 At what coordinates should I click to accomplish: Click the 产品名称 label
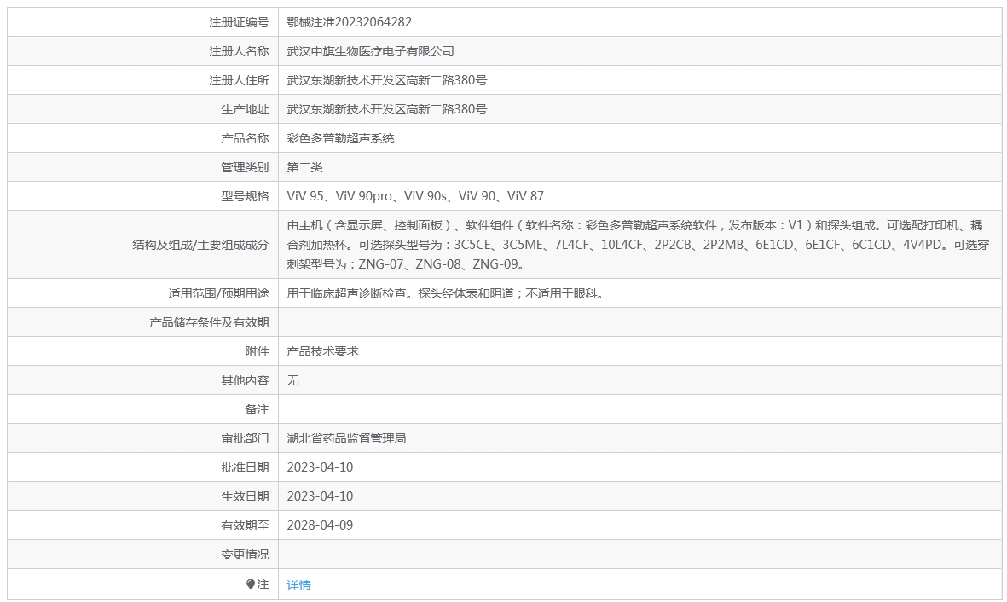[245, 138]
